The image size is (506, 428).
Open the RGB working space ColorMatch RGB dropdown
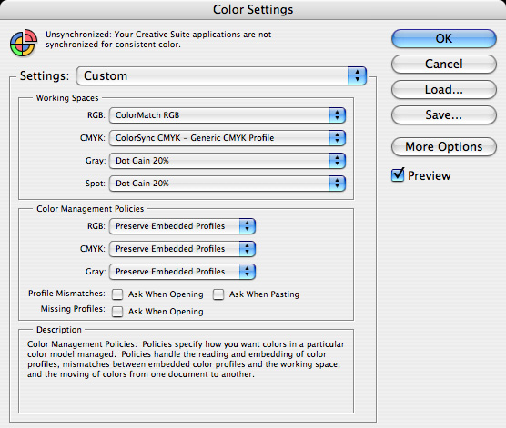pyautogui.click(x=228, y=115)
